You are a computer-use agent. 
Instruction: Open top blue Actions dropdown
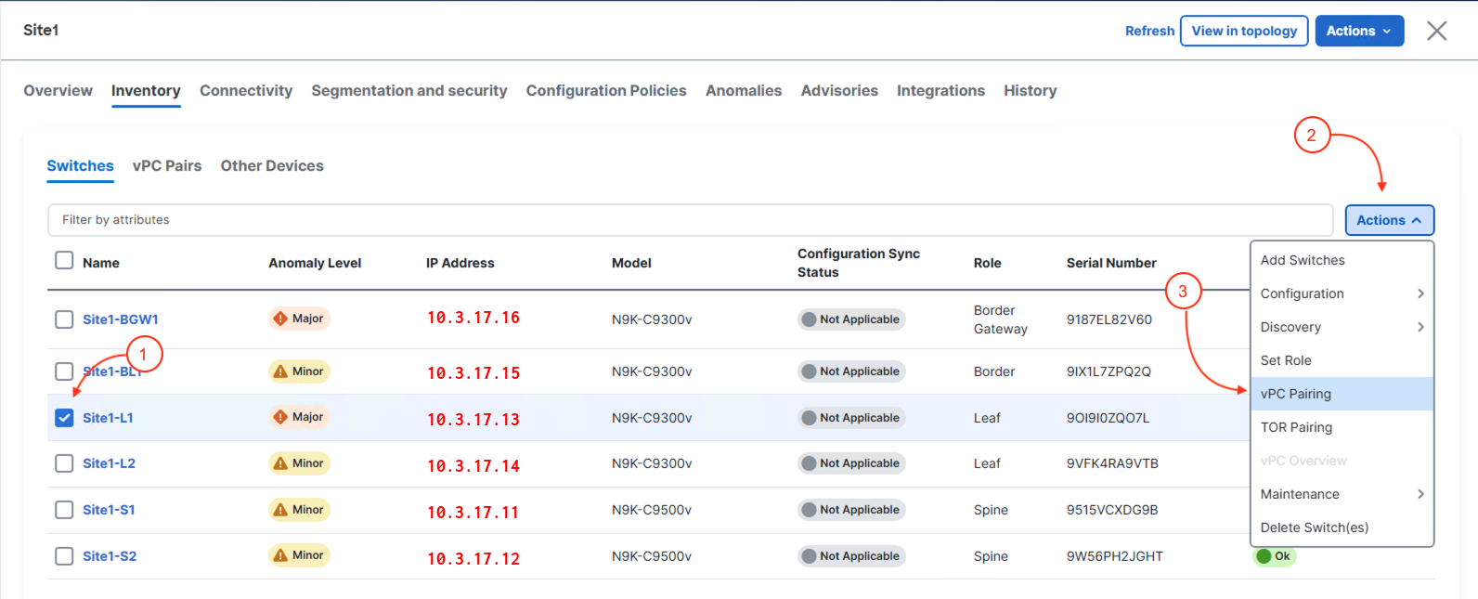pyautogui.click(x=1358, y=31)
